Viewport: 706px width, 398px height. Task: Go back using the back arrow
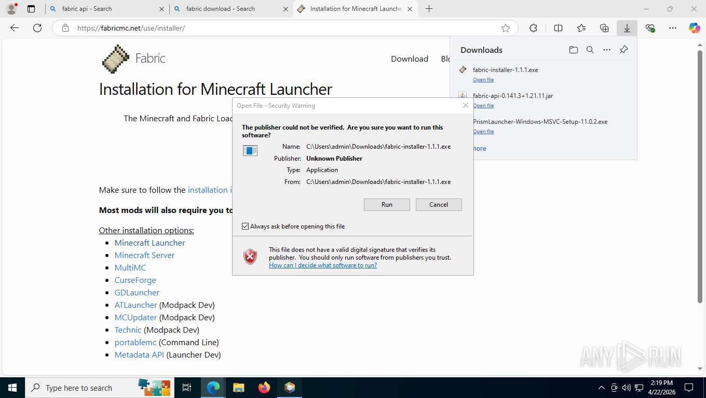pyautogui.click(x=15, y=28)
